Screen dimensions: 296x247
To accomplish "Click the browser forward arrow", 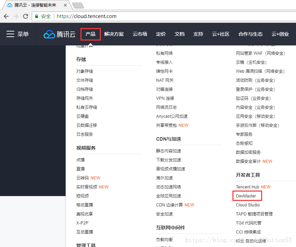I will coord(16,16).
